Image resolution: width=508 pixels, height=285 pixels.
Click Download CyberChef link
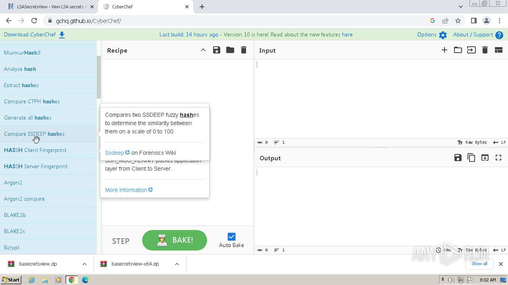[x=35, y=34]
